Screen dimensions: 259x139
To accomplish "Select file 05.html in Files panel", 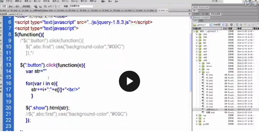I will [x=209, y=86].
